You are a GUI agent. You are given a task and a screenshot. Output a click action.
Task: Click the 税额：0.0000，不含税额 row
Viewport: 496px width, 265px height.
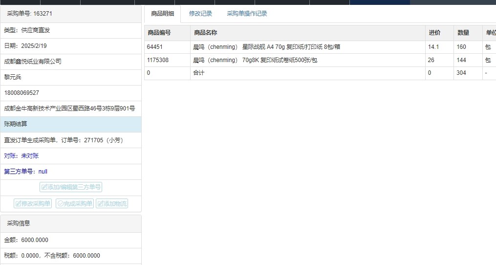click(71, 256)
